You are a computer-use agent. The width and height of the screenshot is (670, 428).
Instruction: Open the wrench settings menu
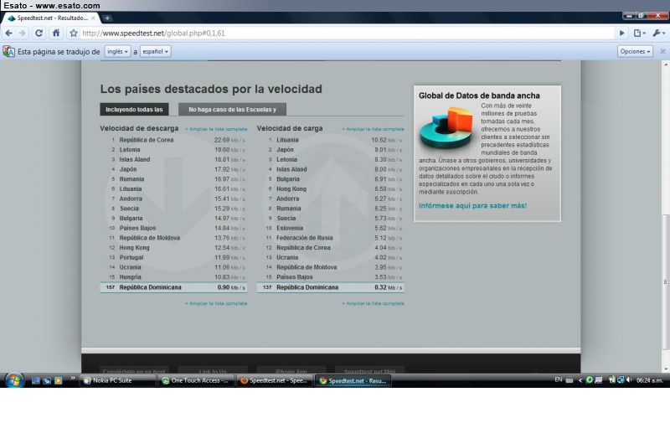[x=658, y=33]
